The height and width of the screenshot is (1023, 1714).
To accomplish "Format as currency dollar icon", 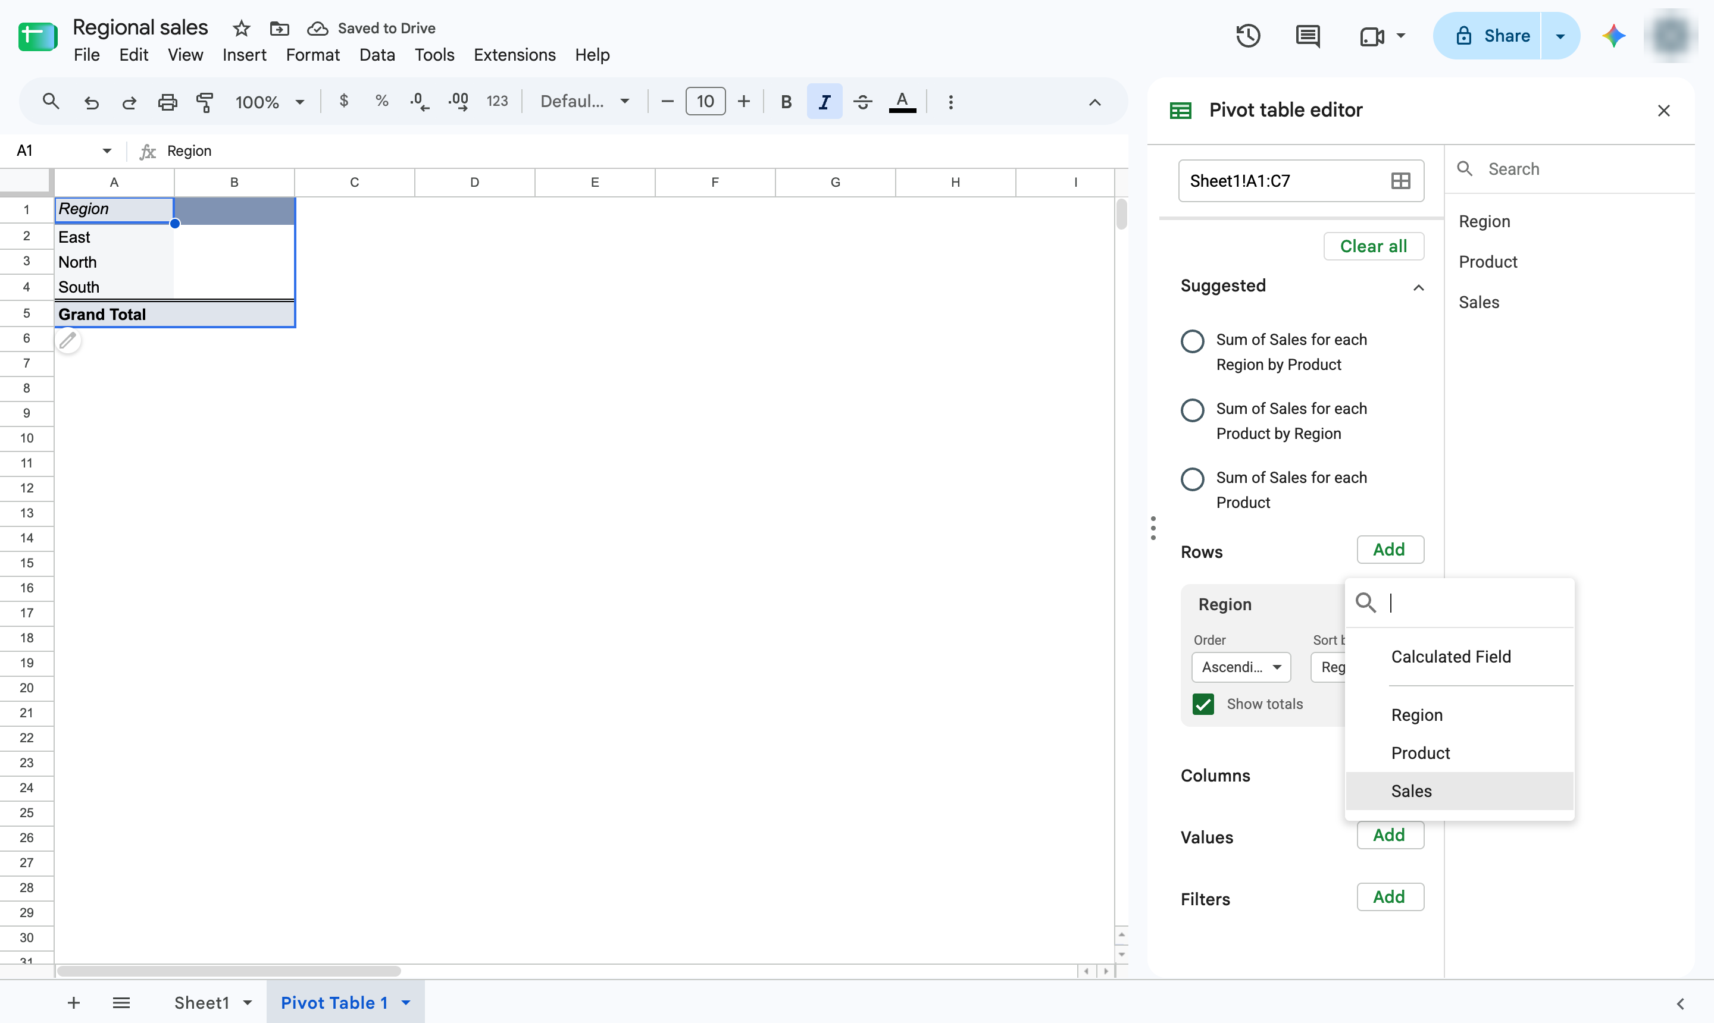I will point(343,101).
